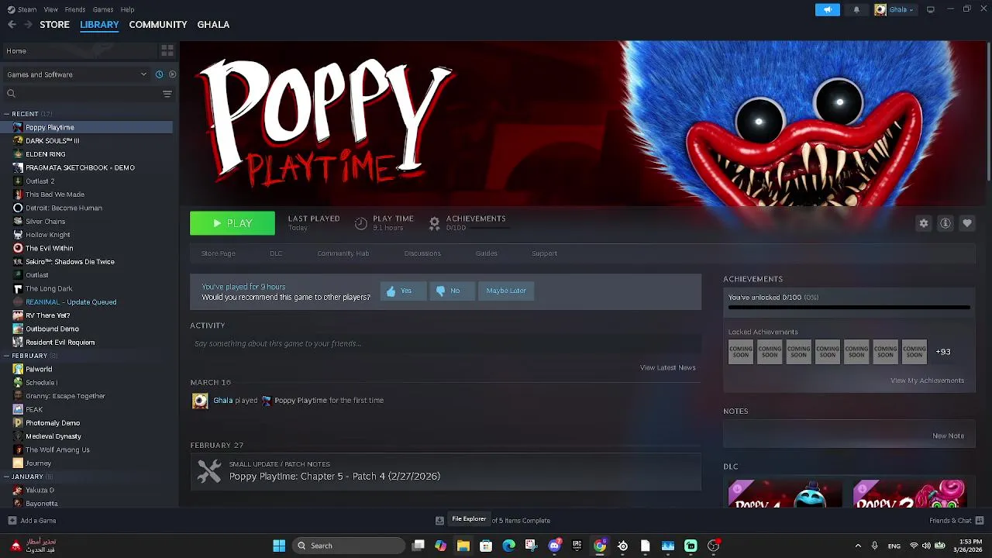Screen dimensions: 992x558
Task: Open Google Chrome in the taskbar
Action: (x=600, y=546)
